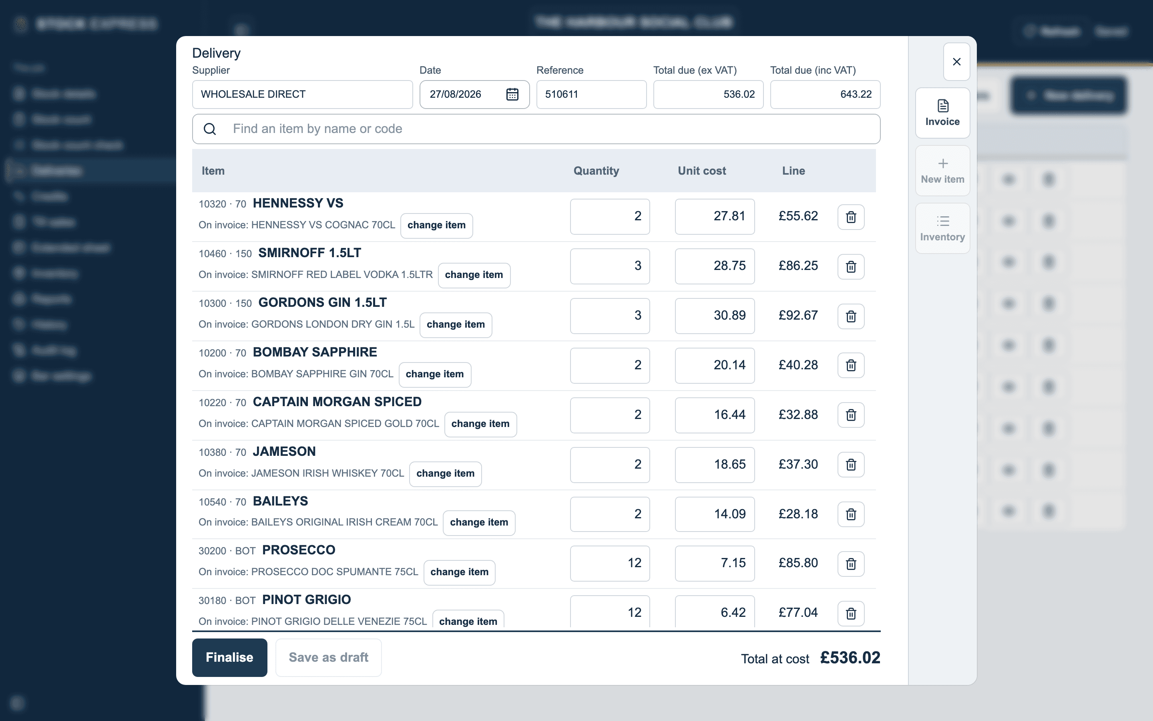
Task: Change item for Captain Morgan Spiced Gold
Action: point(480,424)
